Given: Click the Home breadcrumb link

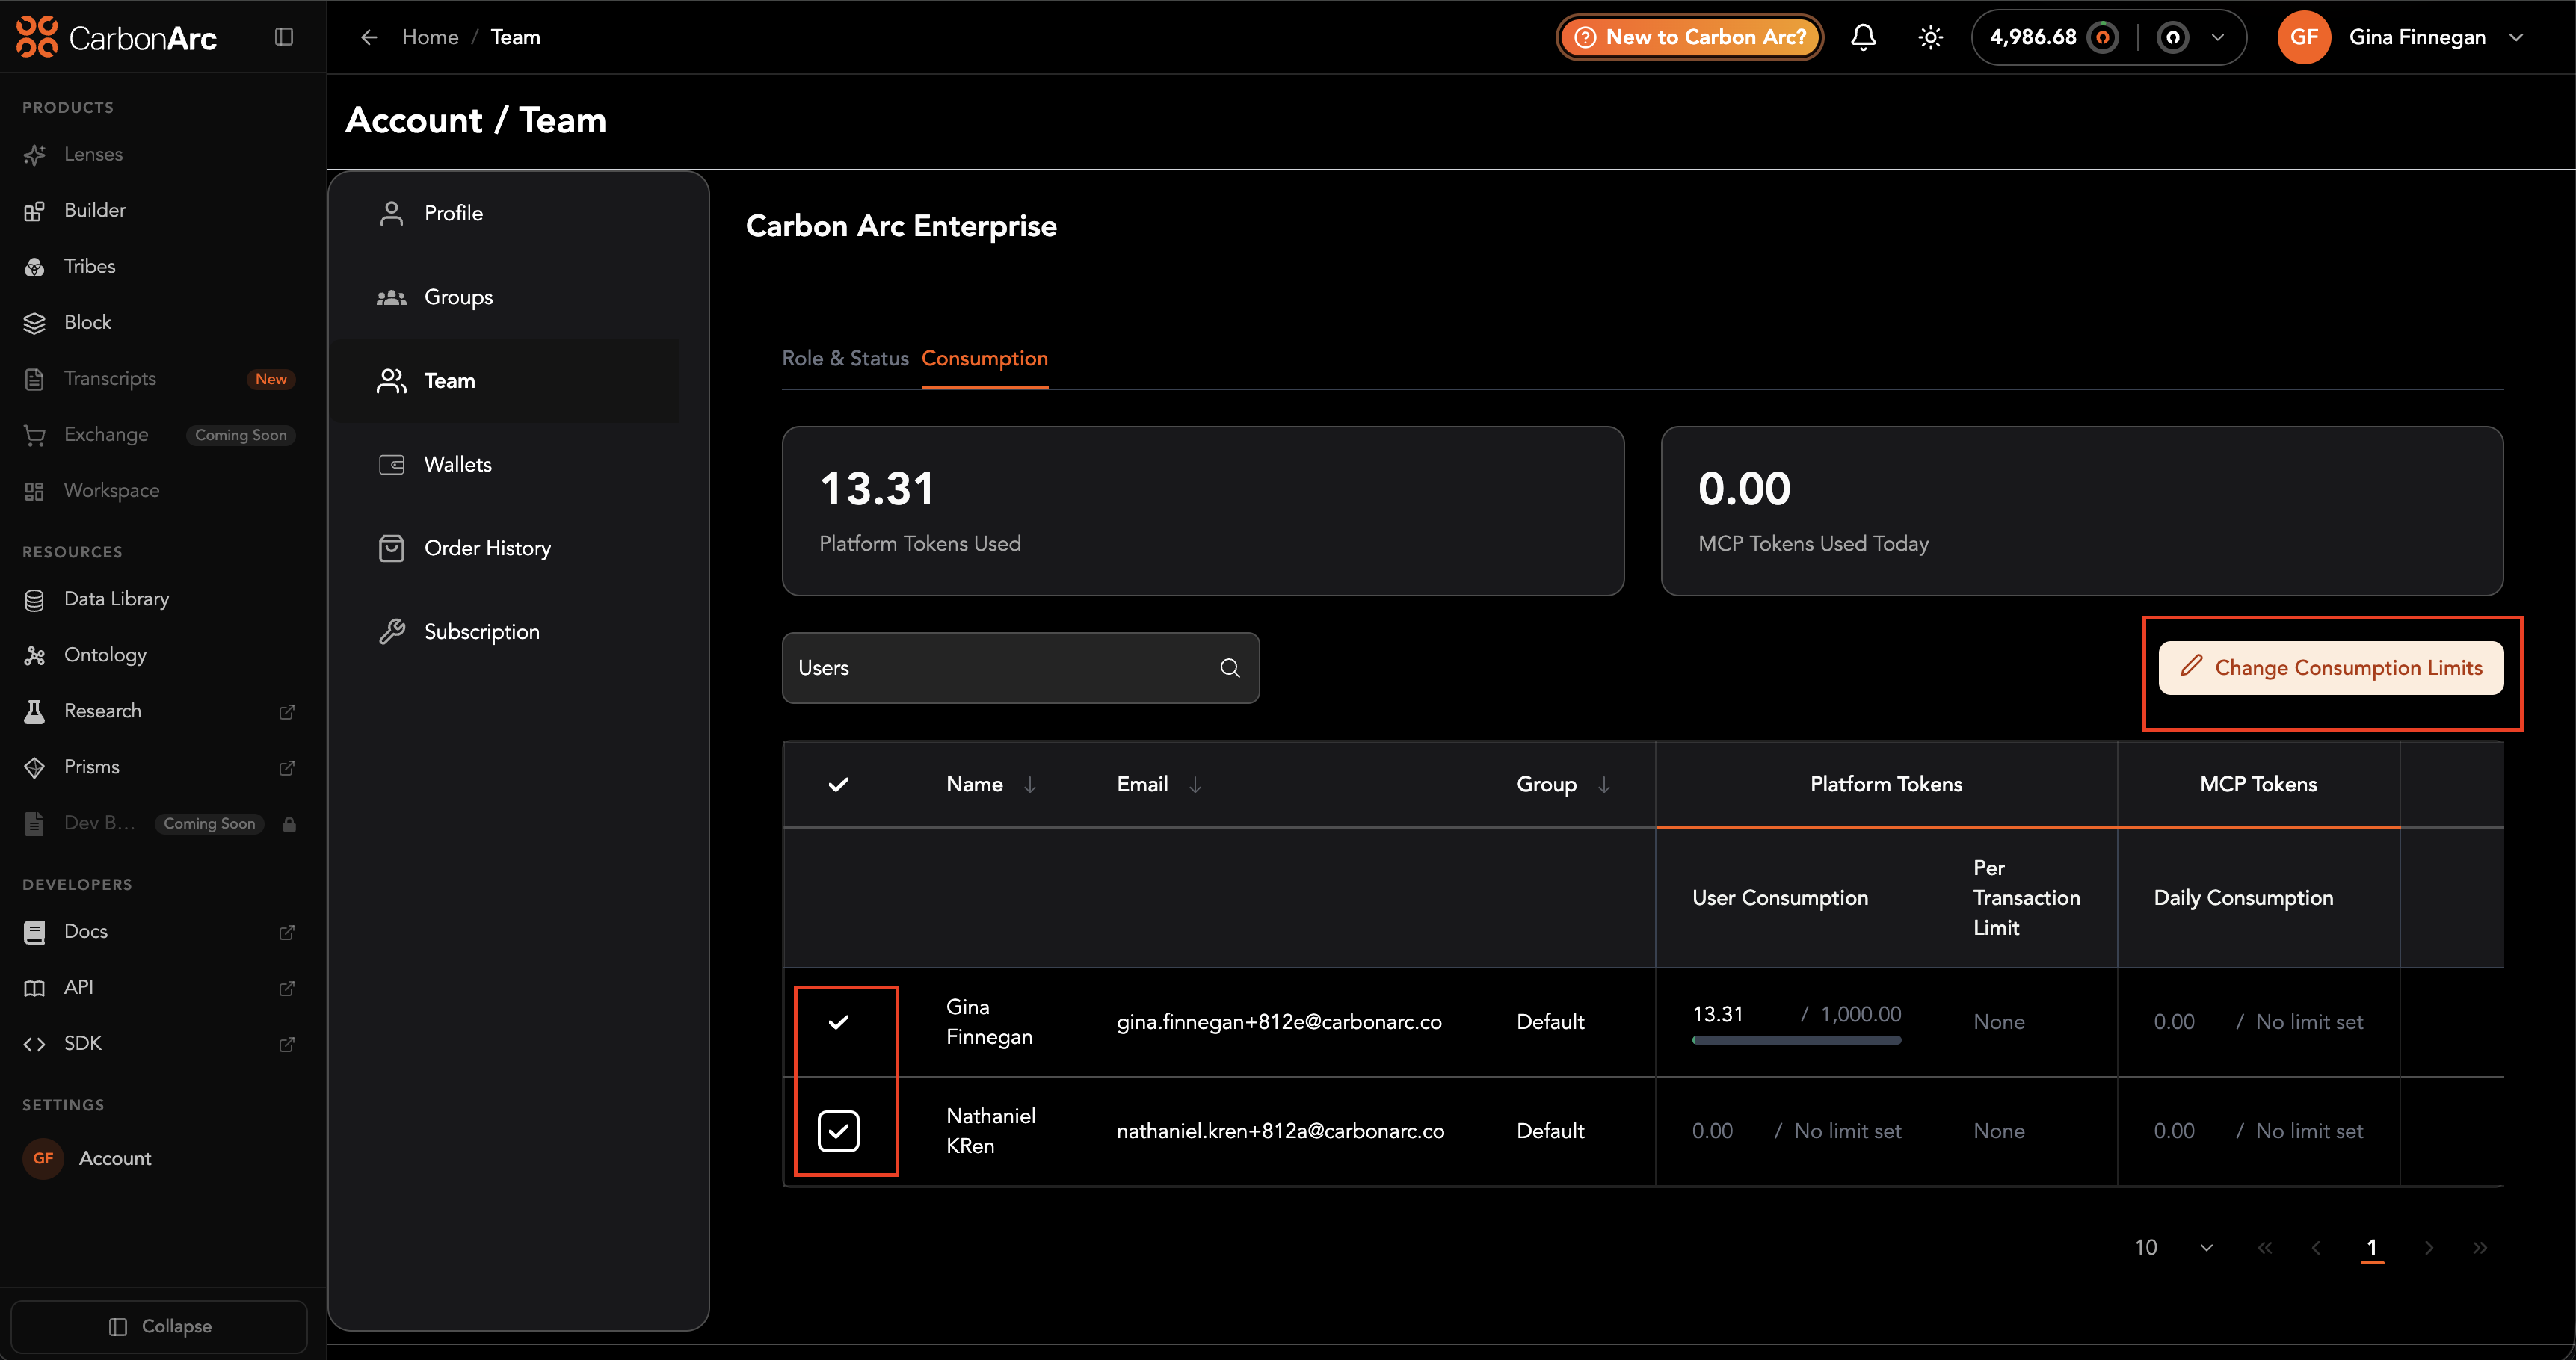Looking at the screenshot, I should click(430, 37).
